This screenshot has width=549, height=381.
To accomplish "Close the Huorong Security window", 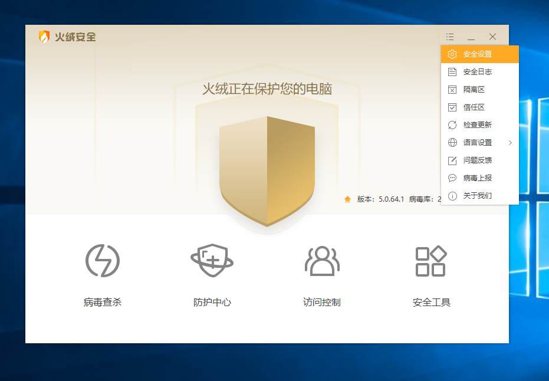I will click(x=492, y=37).
